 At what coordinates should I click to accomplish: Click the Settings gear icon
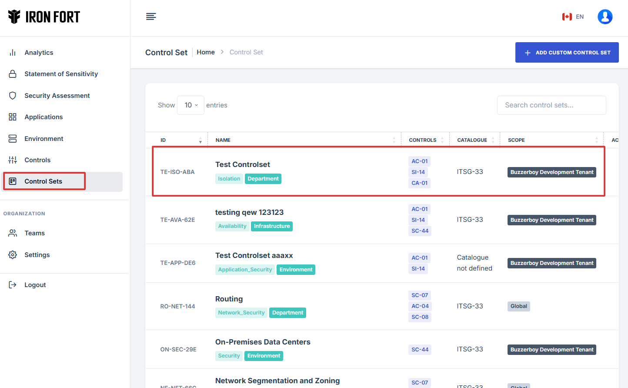[x=13, y=255]
